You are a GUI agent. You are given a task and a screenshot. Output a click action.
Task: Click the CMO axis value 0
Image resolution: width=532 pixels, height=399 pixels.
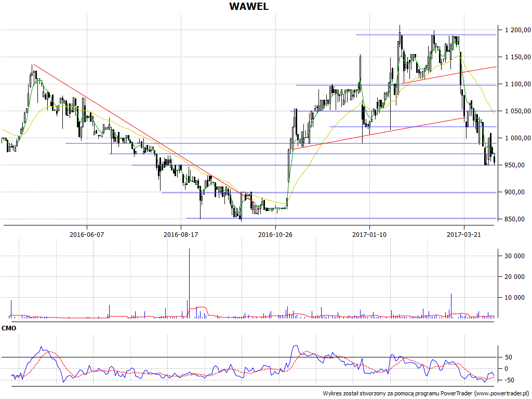pos(507,369)
